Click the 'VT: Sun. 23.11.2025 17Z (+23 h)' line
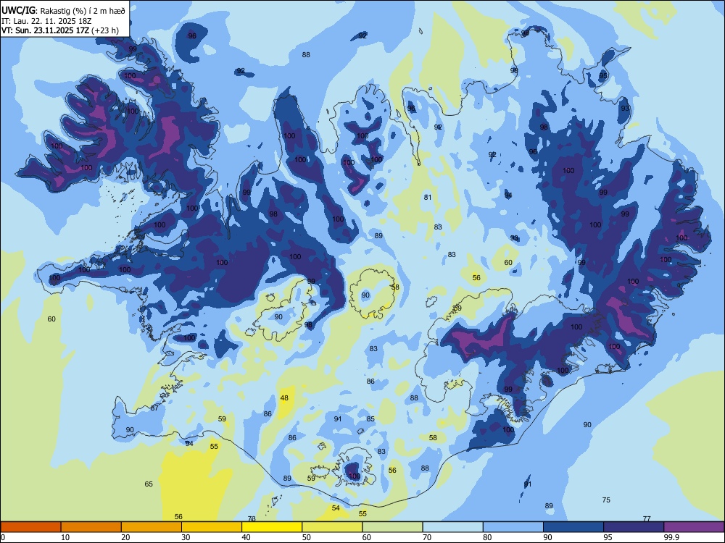 pos(60,31)
